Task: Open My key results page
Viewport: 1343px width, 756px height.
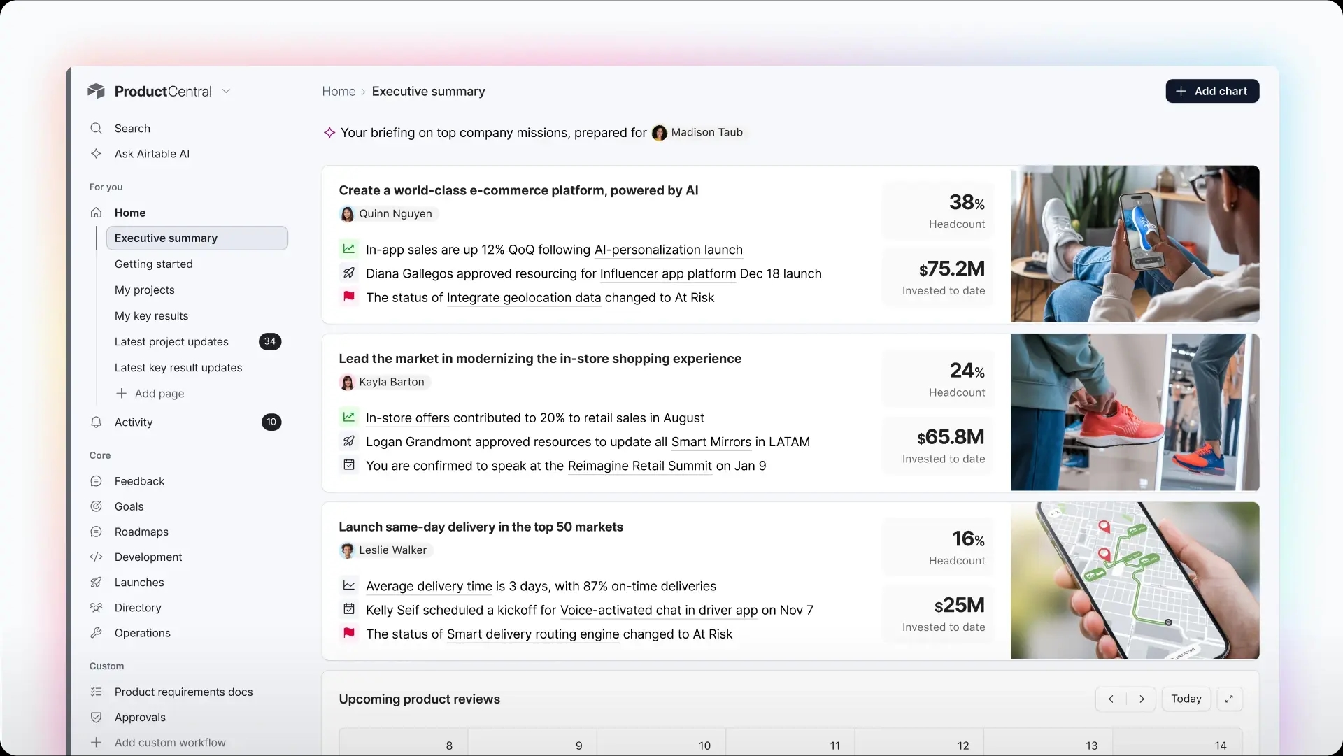Action: tap(151, 315)
